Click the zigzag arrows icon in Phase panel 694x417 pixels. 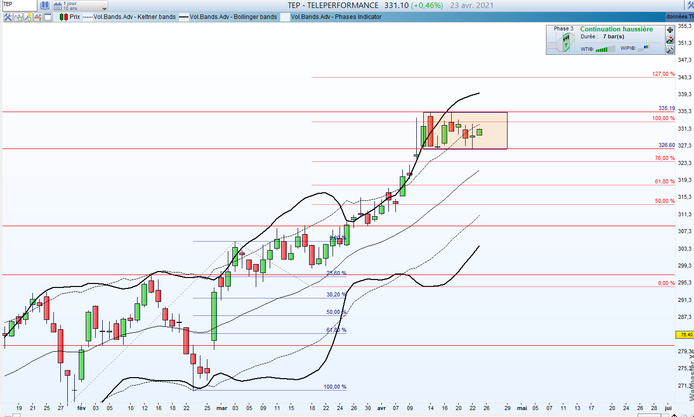670,40
